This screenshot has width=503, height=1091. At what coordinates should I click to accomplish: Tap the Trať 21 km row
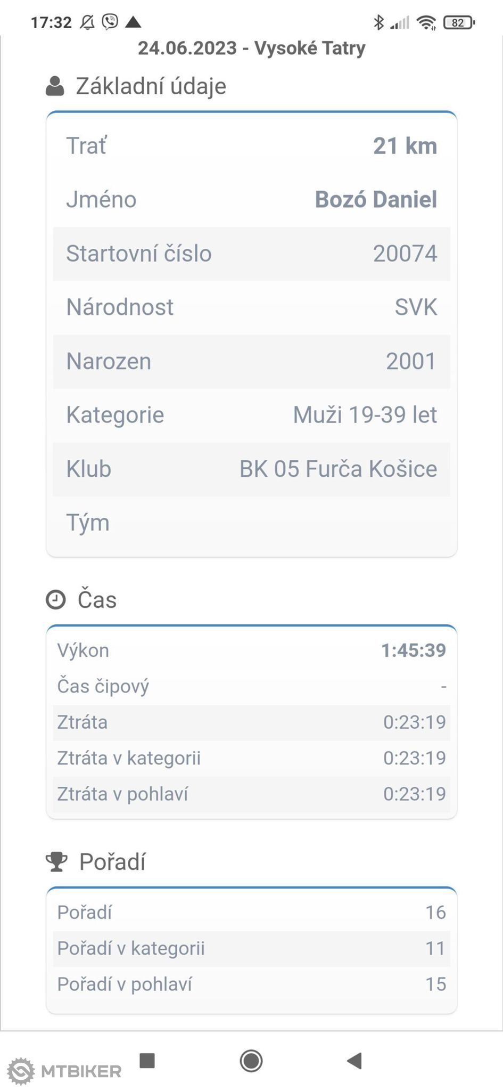click(x=252, y=146)
